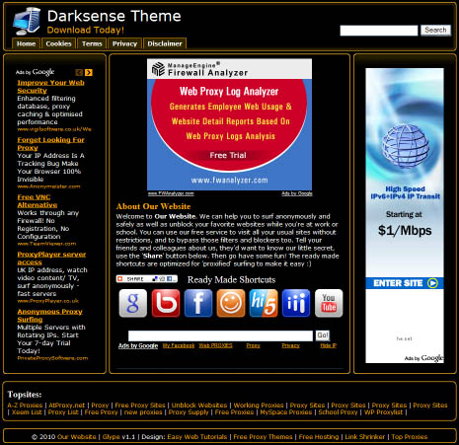Viewport: 459px width, 445px height.
Task: Click www.TeamViewer.com ad URL text
Action: (x=46, y=244)
